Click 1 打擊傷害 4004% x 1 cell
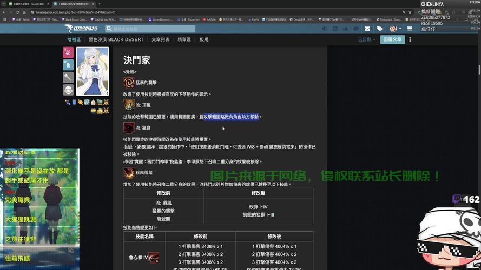This screenshot has width=481, height=270. click(x=274, y=246)
